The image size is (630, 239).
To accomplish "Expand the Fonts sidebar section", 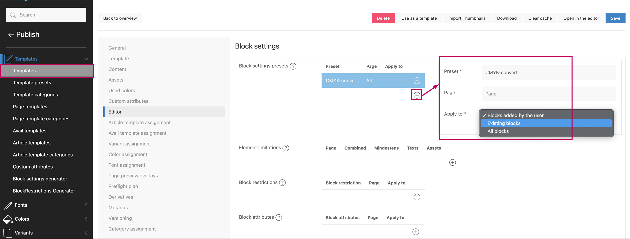I will click(x=86, y=205).
